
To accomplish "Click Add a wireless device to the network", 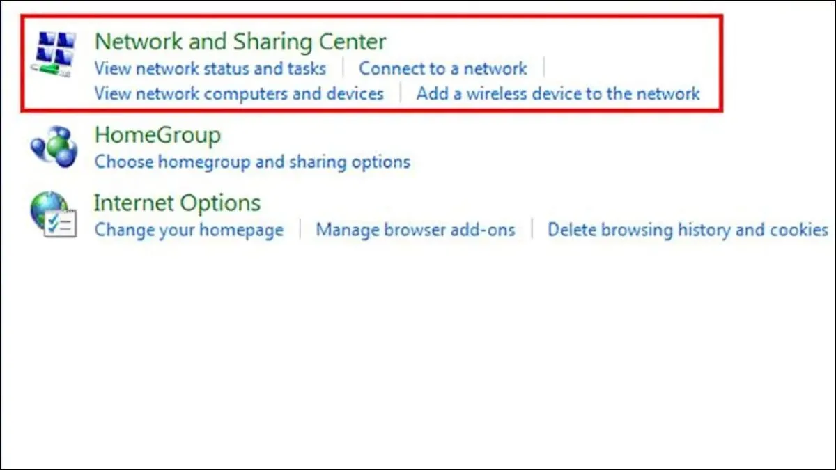I will pyautogui.click(x=558, y=93).
